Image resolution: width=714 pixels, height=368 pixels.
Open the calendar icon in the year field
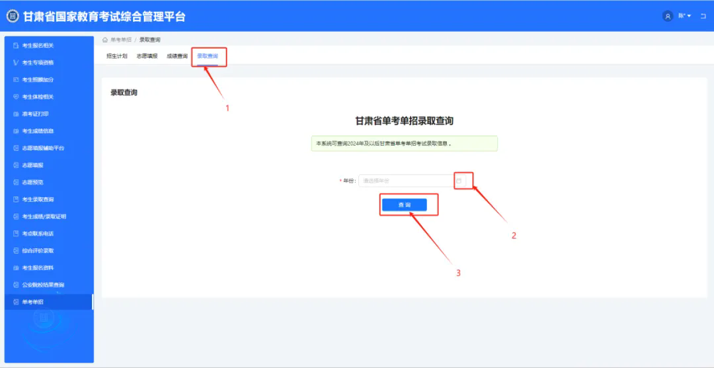click(x=459, y=181)
